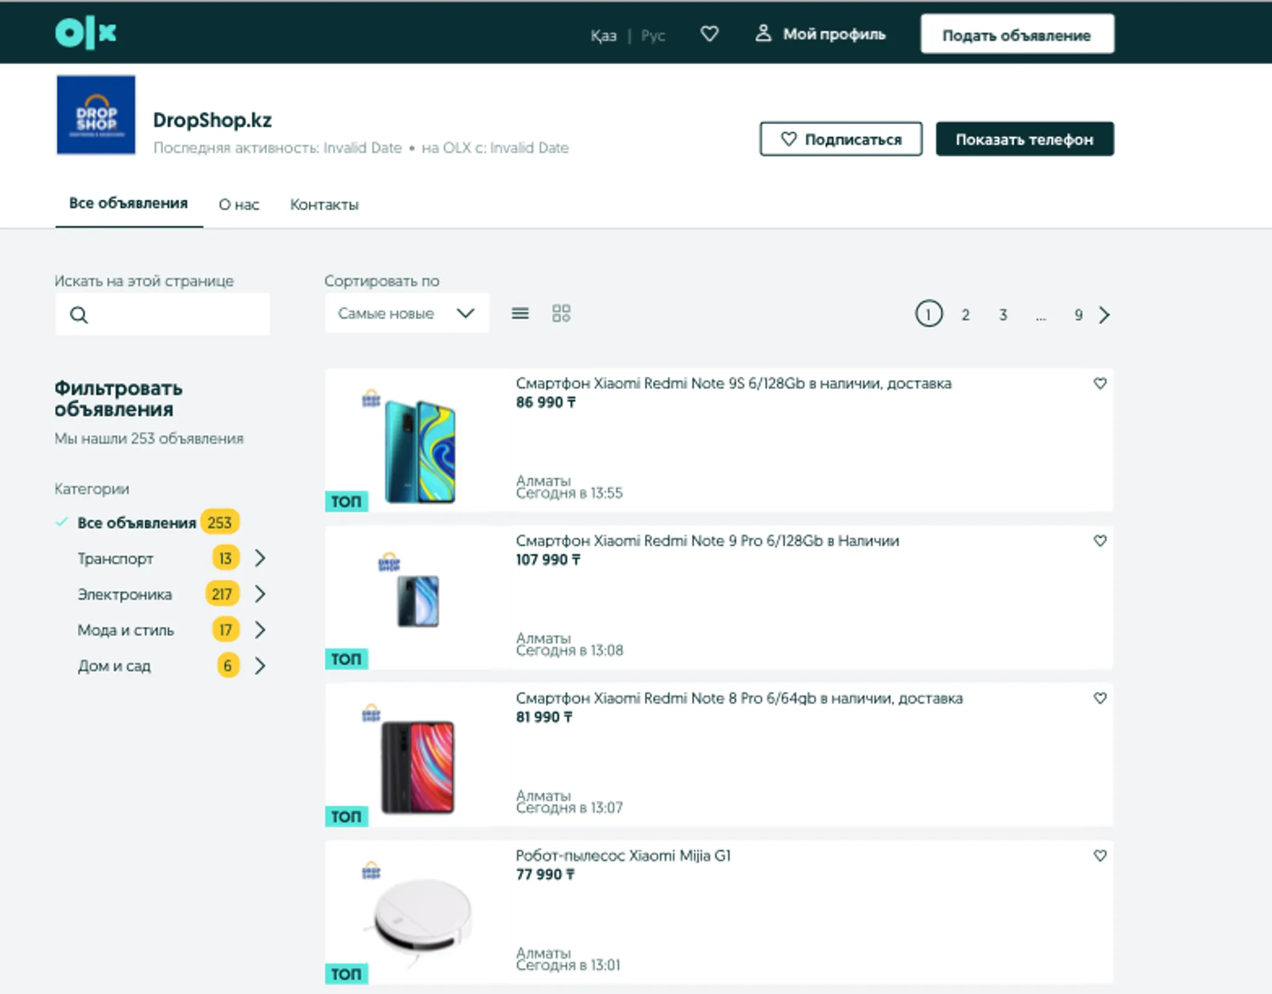This screenshot has width=1272, height=994.
Task: Open Redmi Note 9S listing title
Action: [734, 383]
